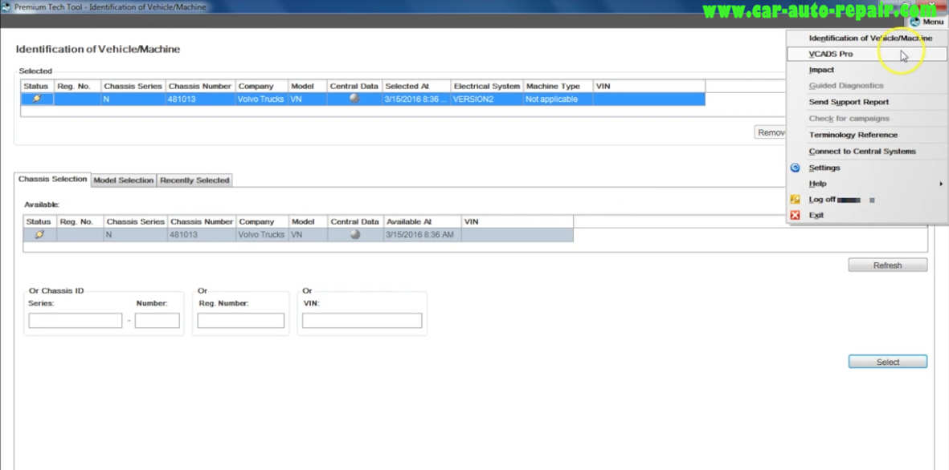Click the Remove button
The image size is (949, 470).
[x=771, y=132]
